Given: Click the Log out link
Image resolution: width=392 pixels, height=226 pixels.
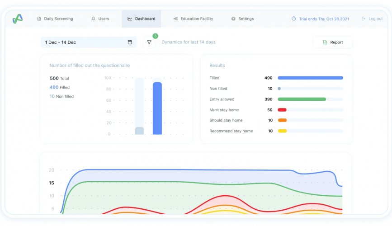Looking at the screenshot, I should pyautogui.click(x=372, y=19).
